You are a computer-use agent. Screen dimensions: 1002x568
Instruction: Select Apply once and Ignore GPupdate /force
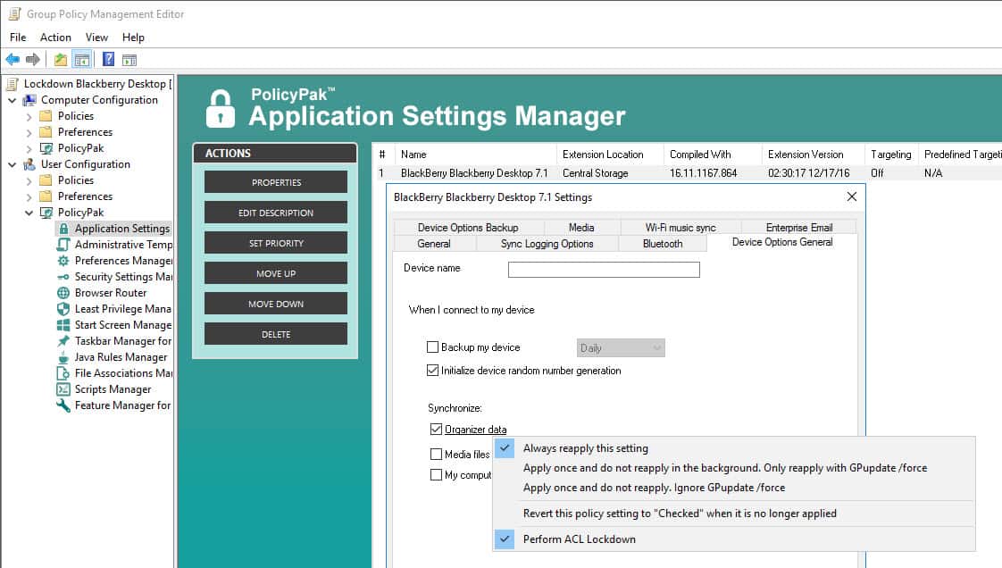pos(734,488)
